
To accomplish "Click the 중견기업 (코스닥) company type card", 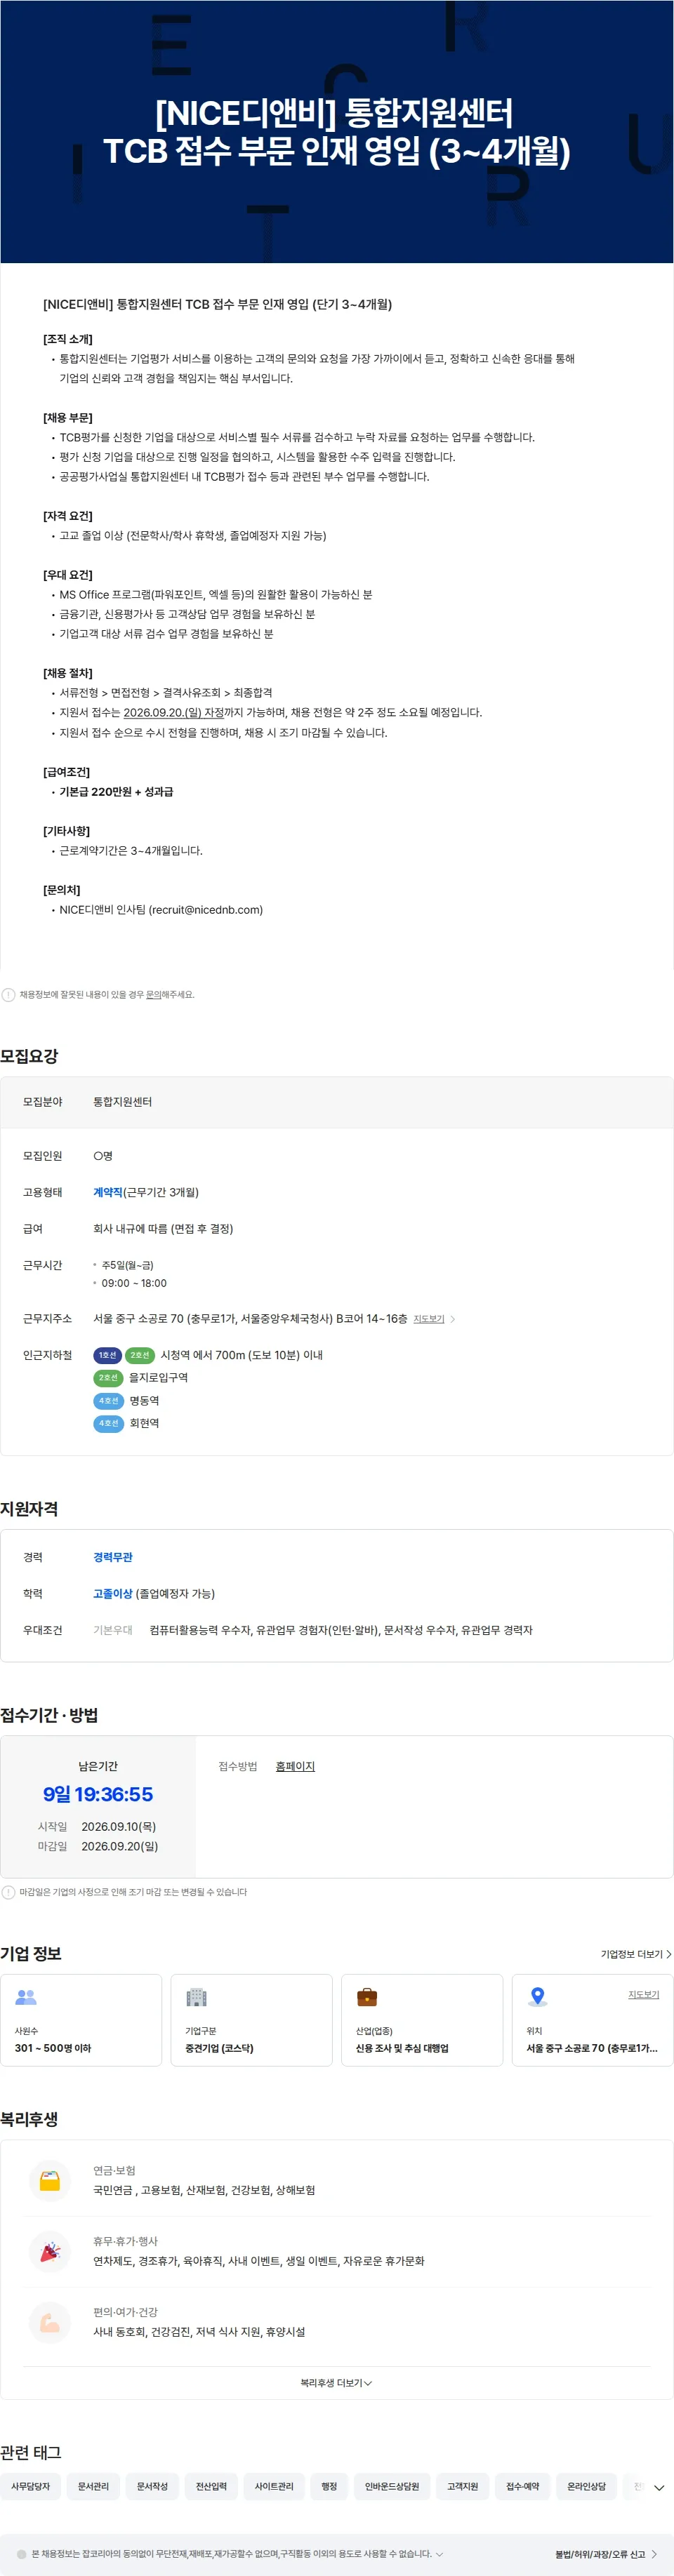I will (252, 2020).
